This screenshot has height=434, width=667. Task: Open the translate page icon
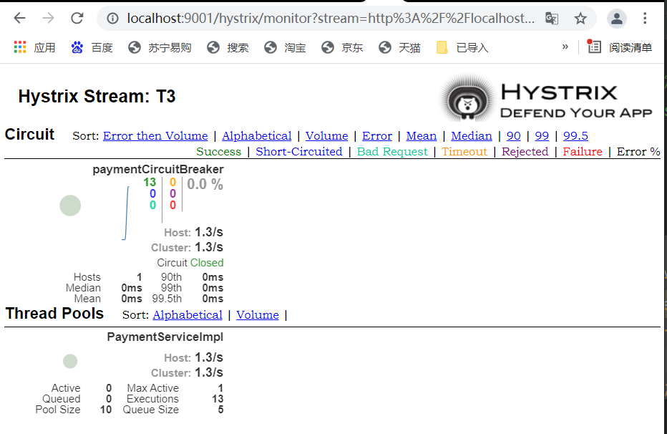pos(552,19)
